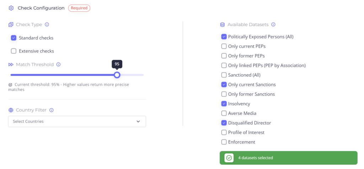Click the Required badge label
This screenshot has width=364, height=169.
tap(79, 8)
